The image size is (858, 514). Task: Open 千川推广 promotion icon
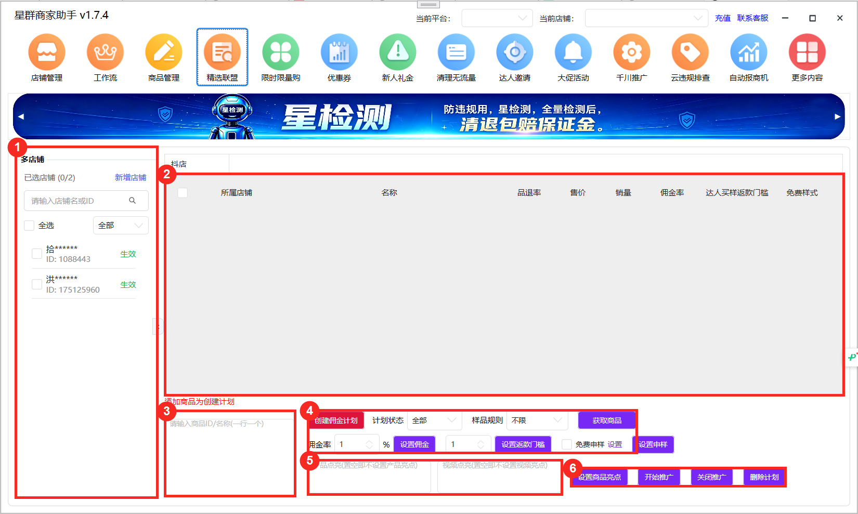pos(632,52)
